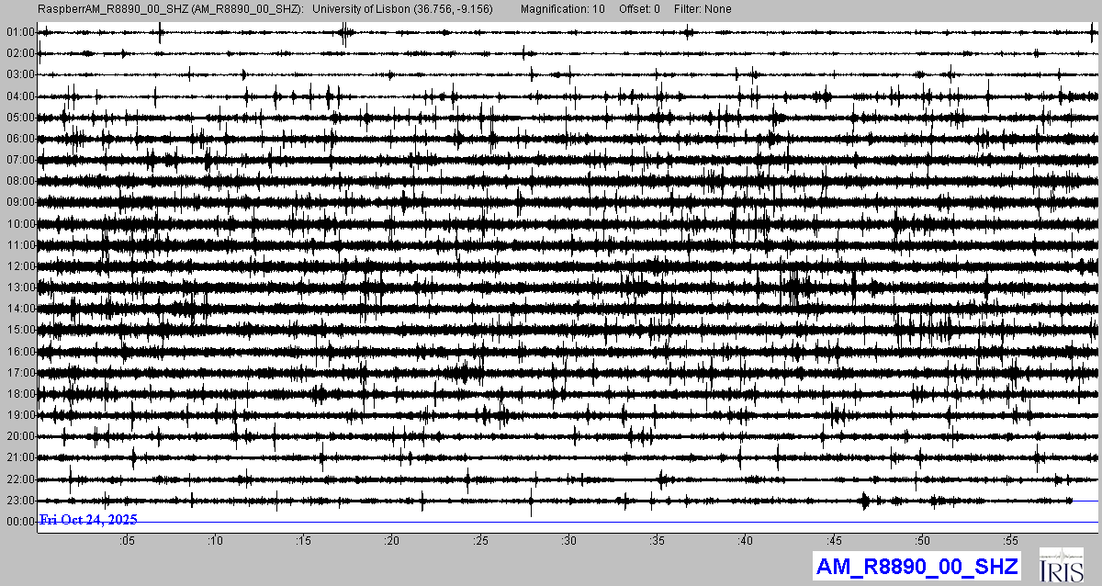
Task: Select the 01:00 hour trace label
Action: point(19,32)
